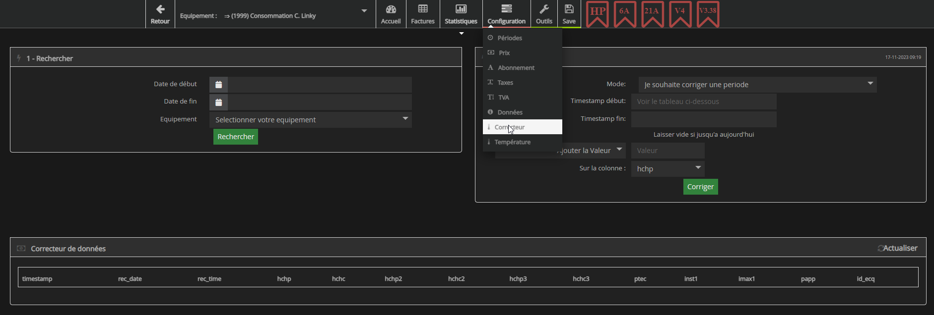This screenshot has width=934, height=315.
Task: Open calendar for Date de fin
Action: point(218,102)
